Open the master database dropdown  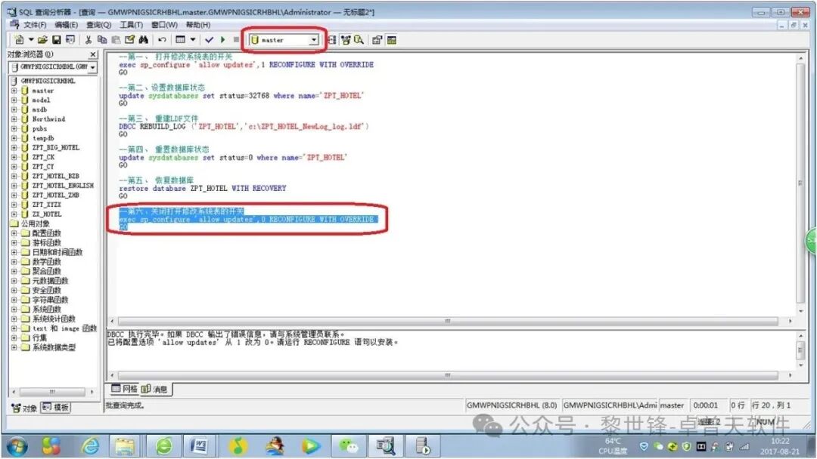[314, 40]
